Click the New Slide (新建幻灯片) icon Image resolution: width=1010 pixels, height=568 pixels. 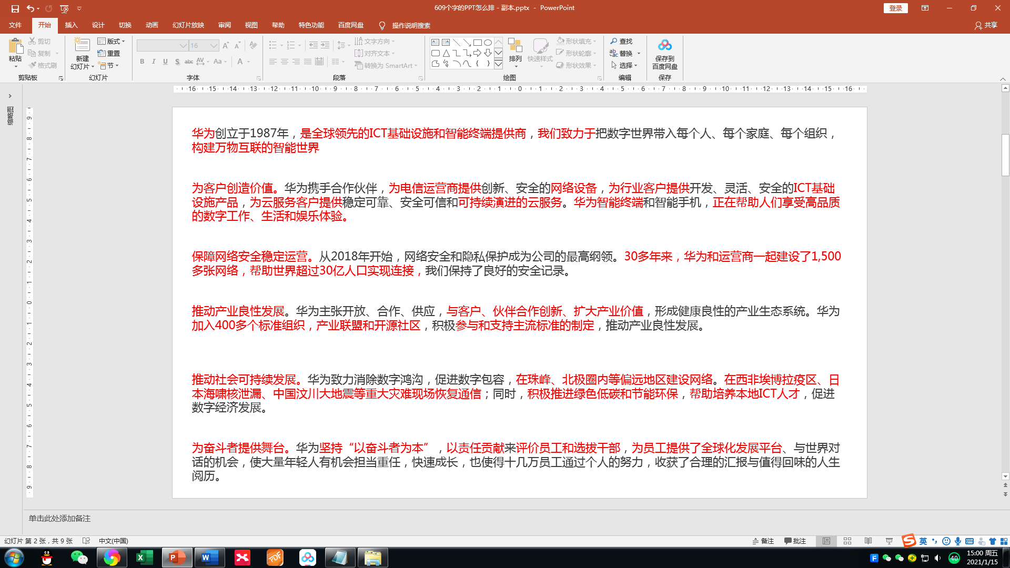(82, 45)
